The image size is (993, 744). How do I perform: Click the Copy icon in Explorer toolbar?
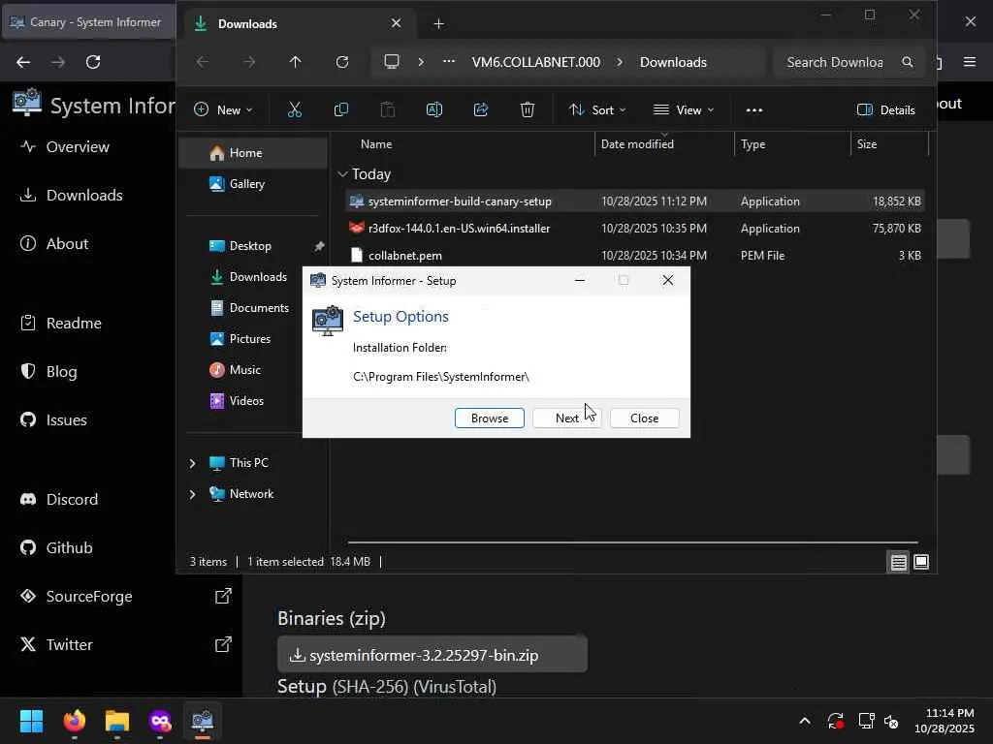coord(340,109)
